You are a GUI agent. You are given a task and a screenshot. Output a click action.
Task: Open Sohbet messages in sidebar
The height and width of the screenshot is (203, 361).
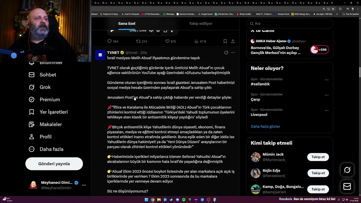coord(42,75)
